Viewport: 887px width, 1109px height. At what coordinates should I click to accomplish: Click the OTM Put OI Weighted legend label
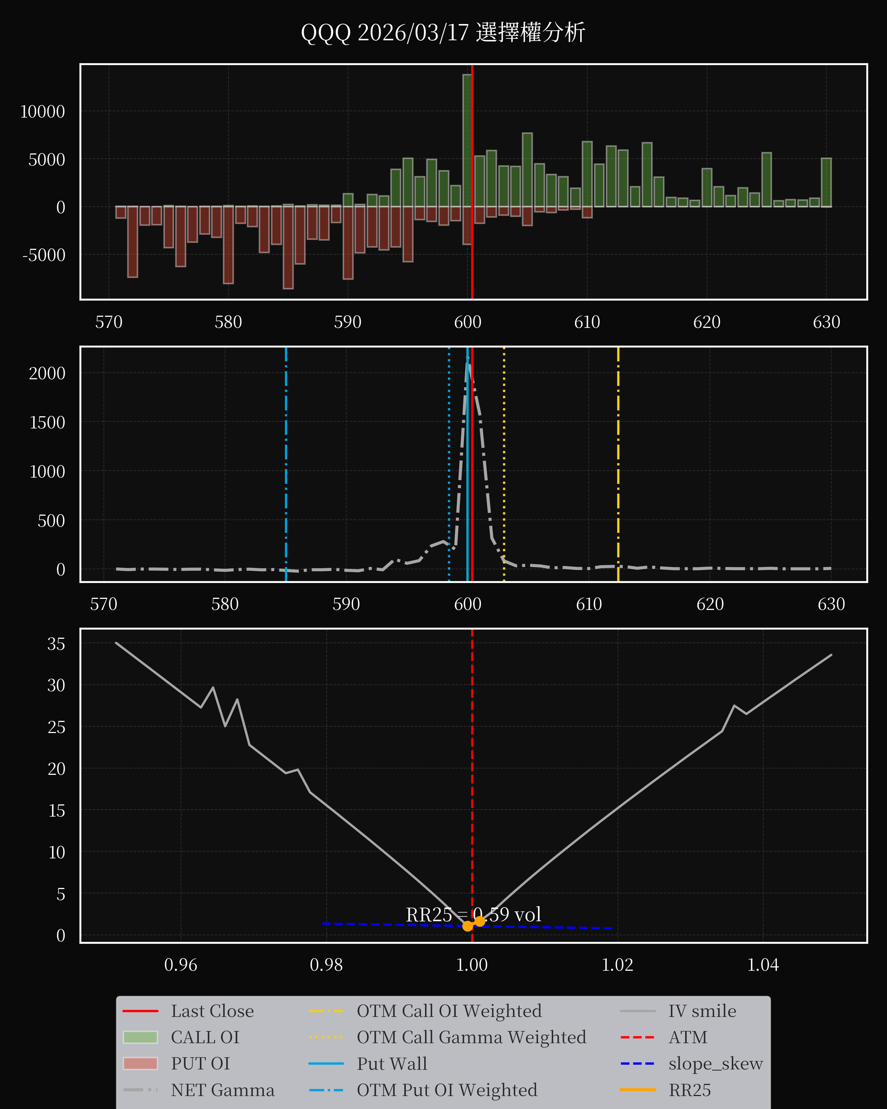point(447,1090)
